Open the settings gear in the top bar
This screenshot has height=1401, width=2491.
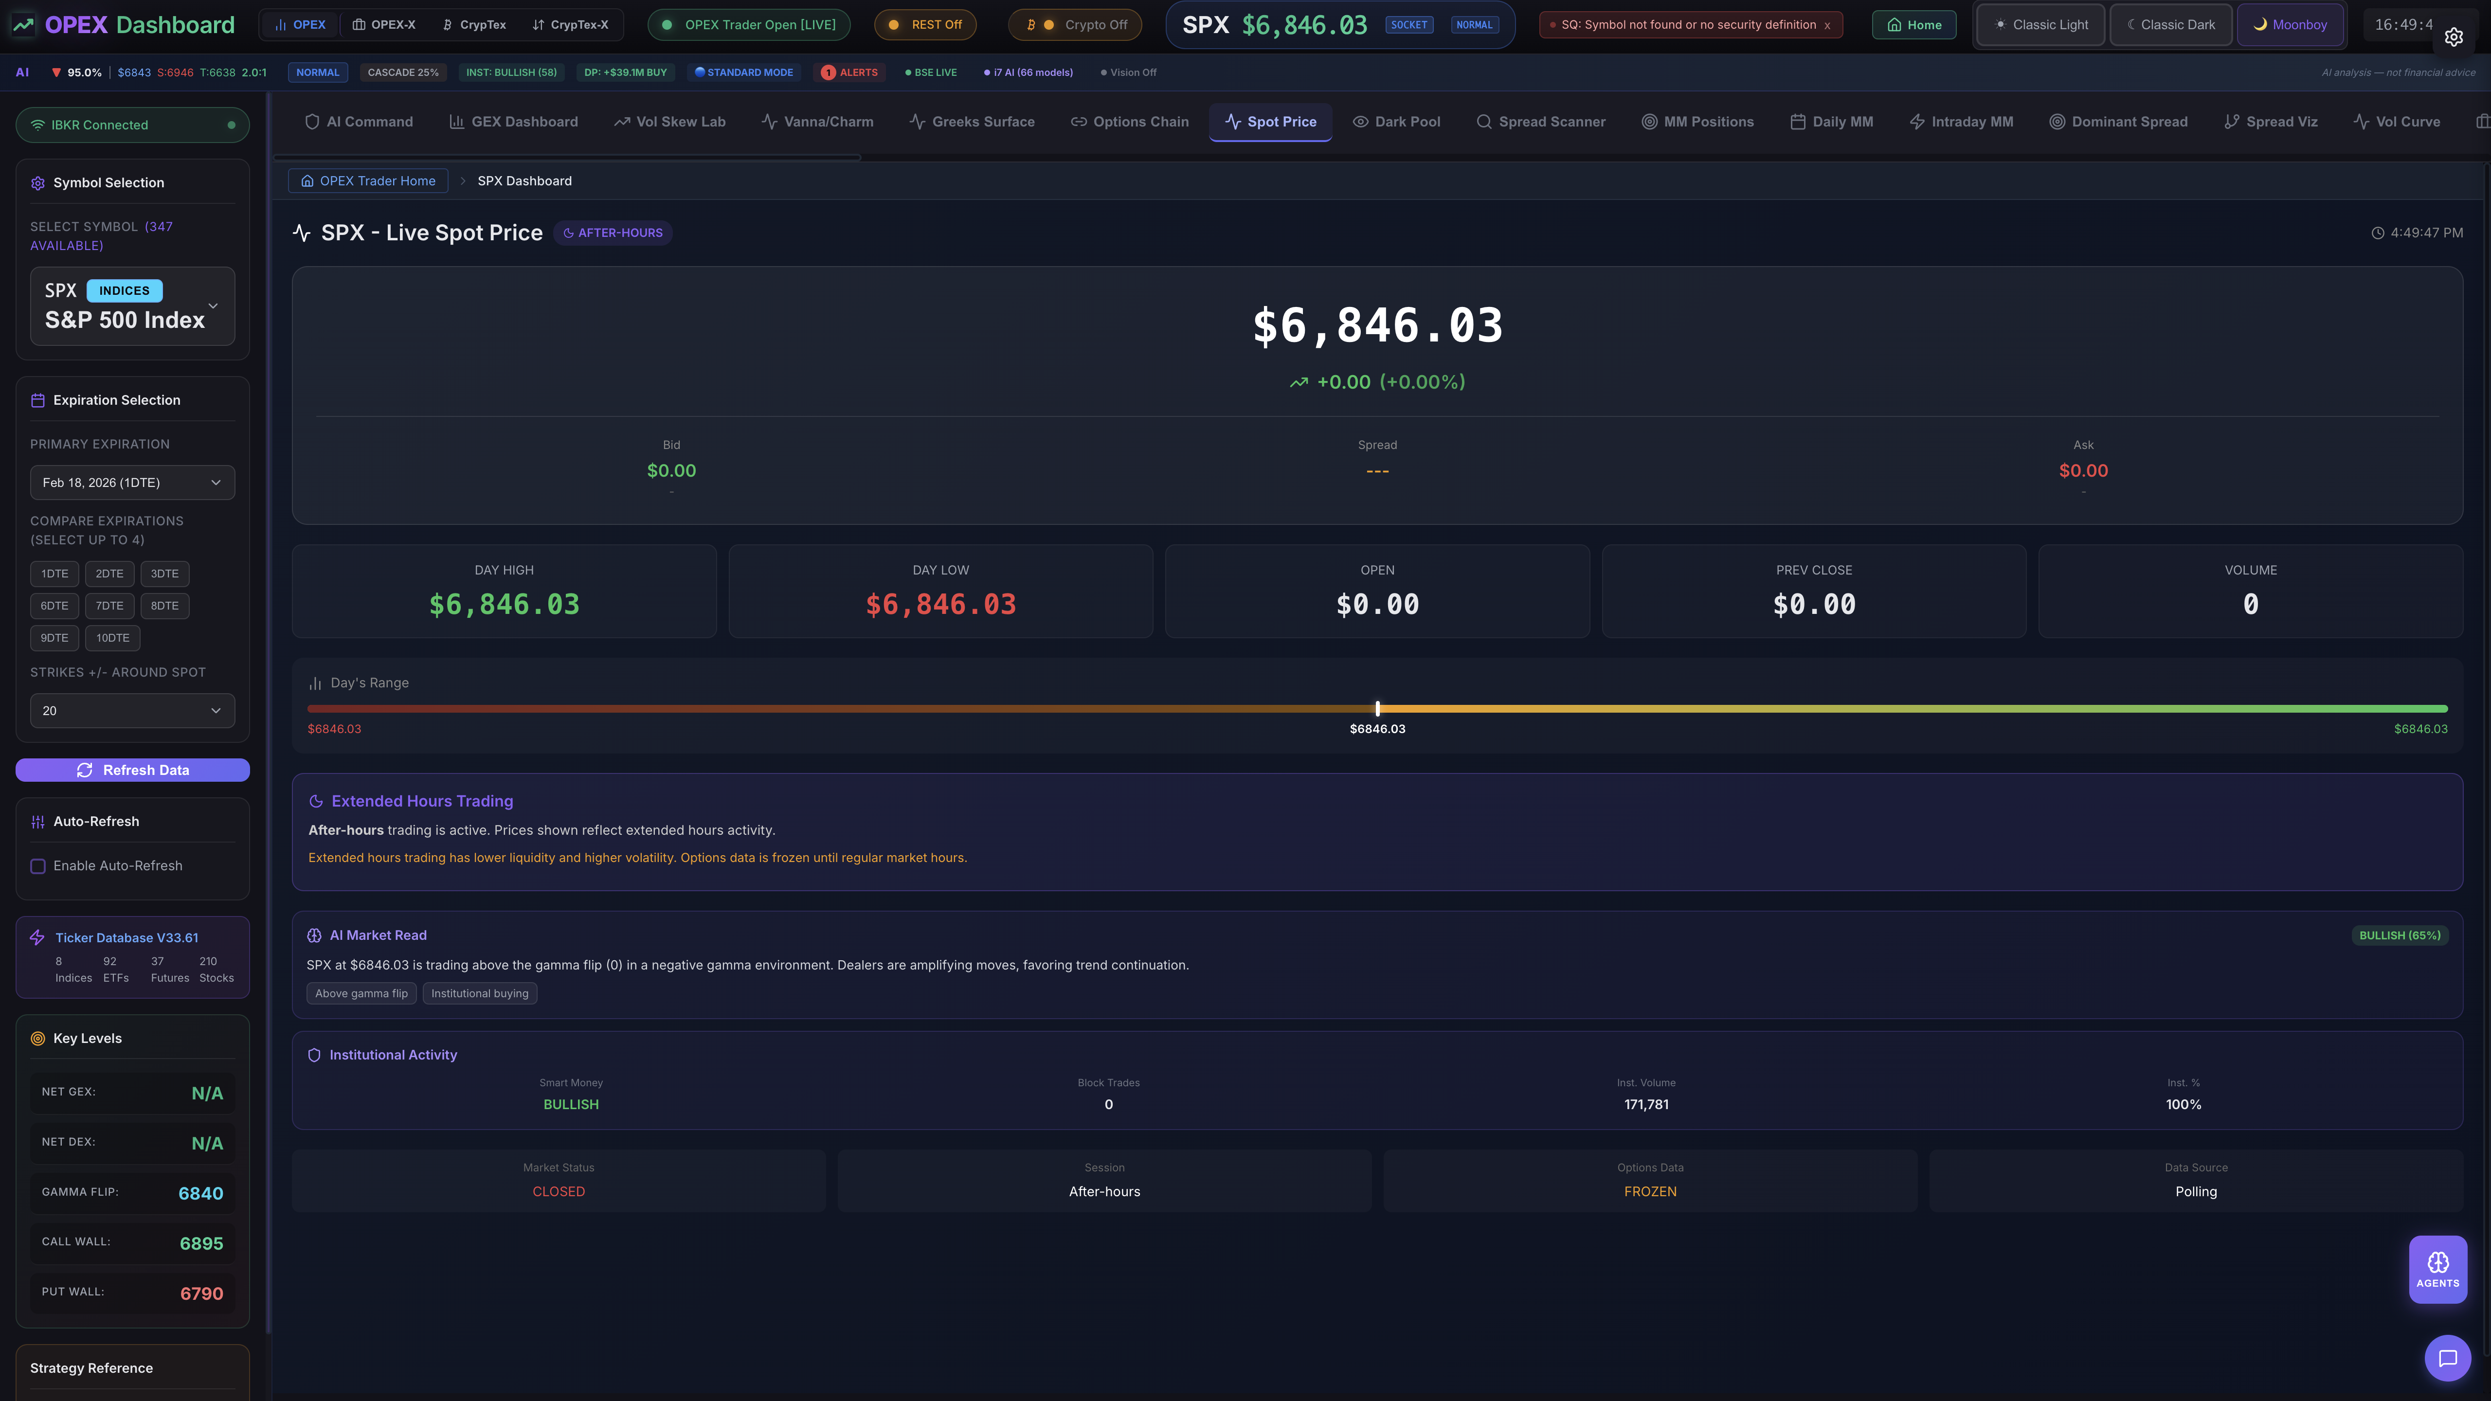point(2453,37)
